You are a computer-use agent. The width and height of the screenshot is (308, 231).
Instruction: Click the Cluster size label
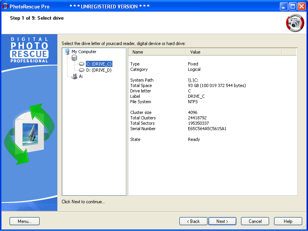tap(141, 112)
